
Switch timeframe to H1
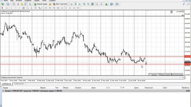(62, 8)
